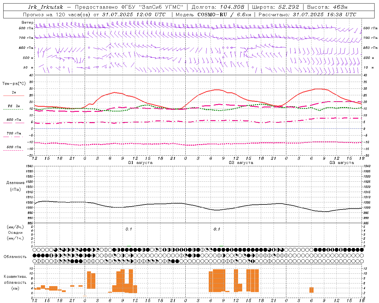Click the Осадки precipitation label
The height and width of the screenshot is (303, 379).
click(x=15, y=233)
